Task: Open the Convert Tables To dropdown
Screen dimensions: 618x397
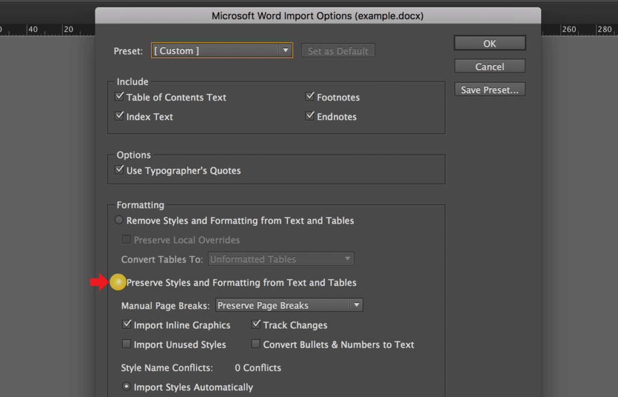Action: point(281,259)
